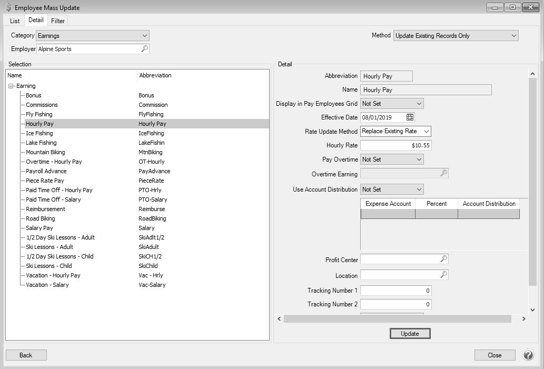Open the Location lookup magnifier

coord(443,275)
